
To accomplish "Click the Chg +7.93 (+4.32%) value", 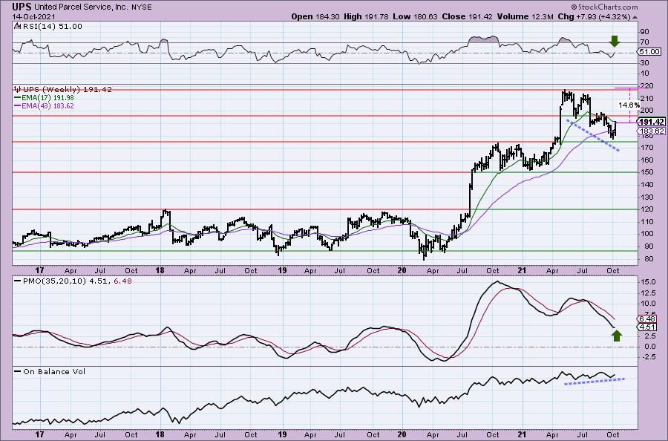I will pyautogui.click(x=593, y=16).
